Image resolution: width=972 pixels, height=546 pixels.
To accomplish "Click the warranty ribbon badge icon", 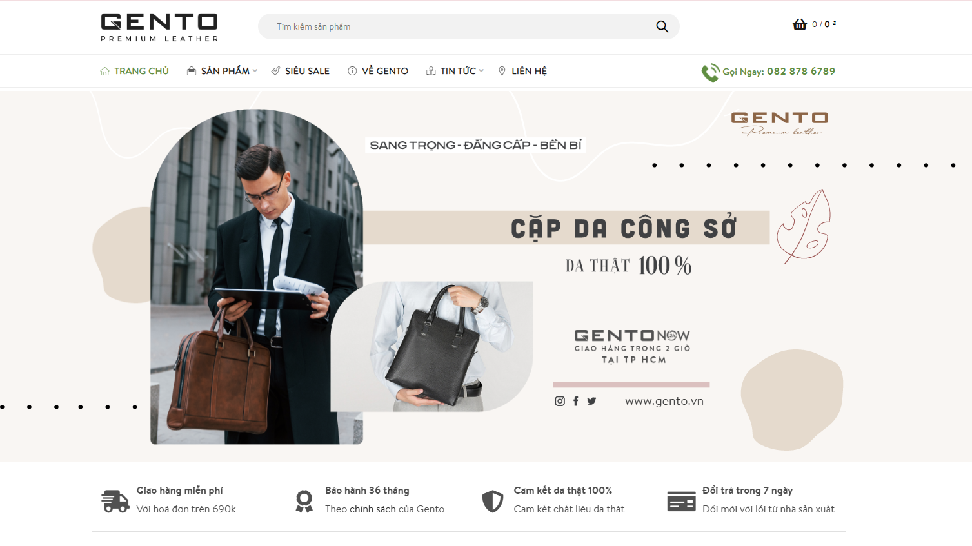I will click(304, 501).
